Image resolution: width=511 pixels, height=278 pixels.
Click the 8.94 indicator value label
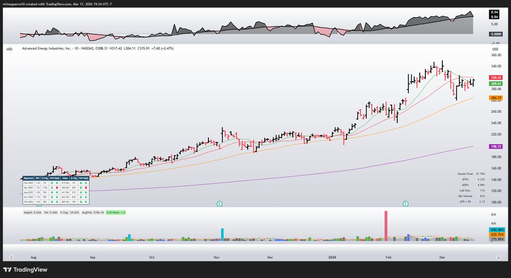(x=494, y=12)
